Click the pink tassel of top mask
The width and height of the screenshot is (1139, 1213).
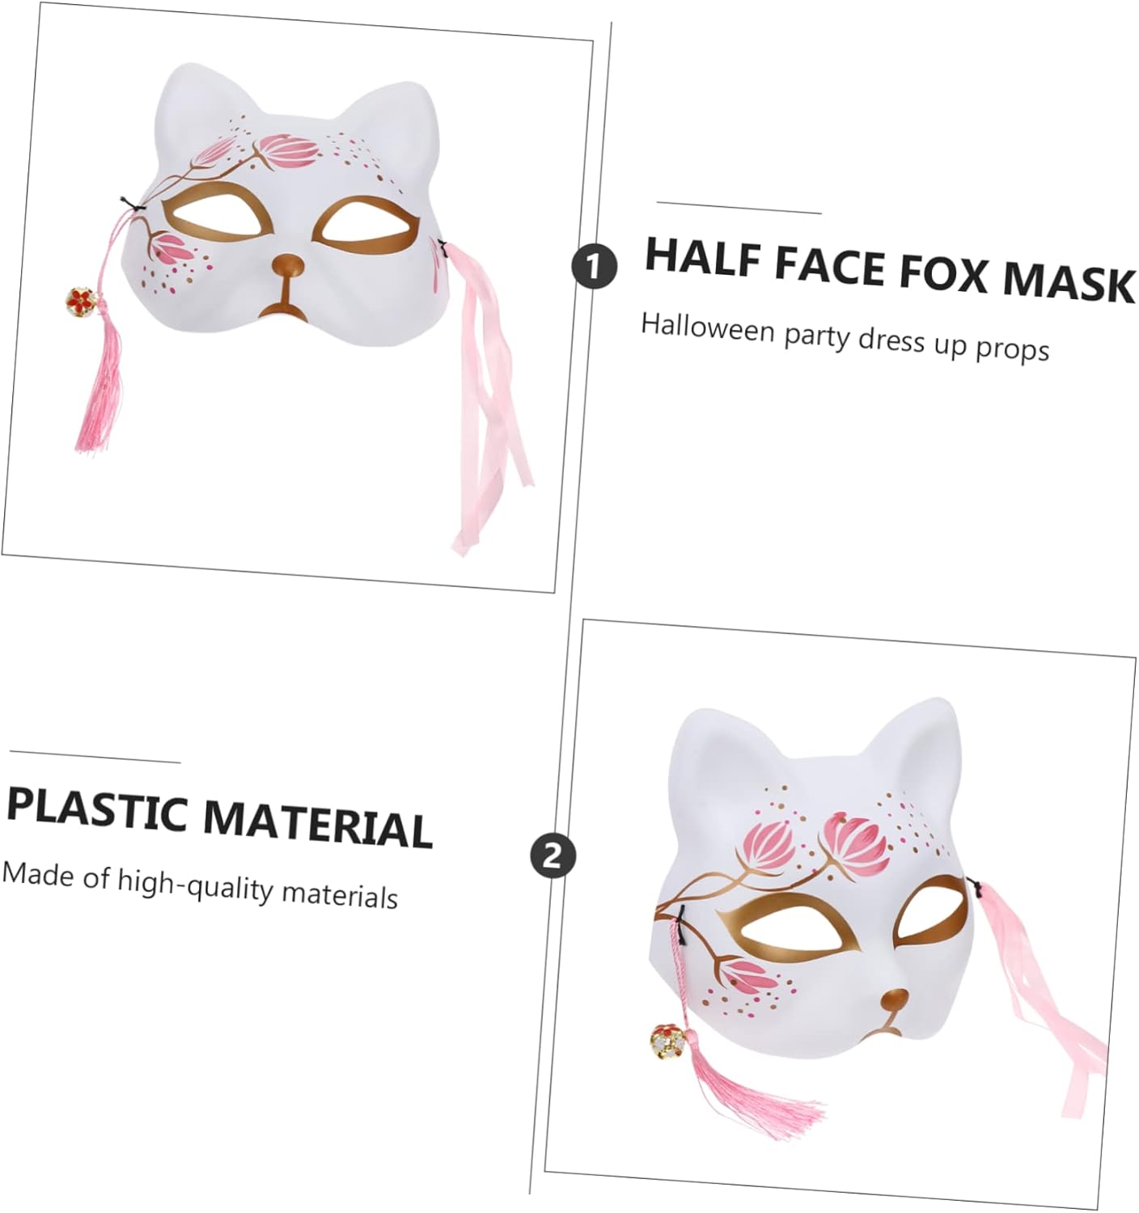pyautogui.click(x=100, y=383)
